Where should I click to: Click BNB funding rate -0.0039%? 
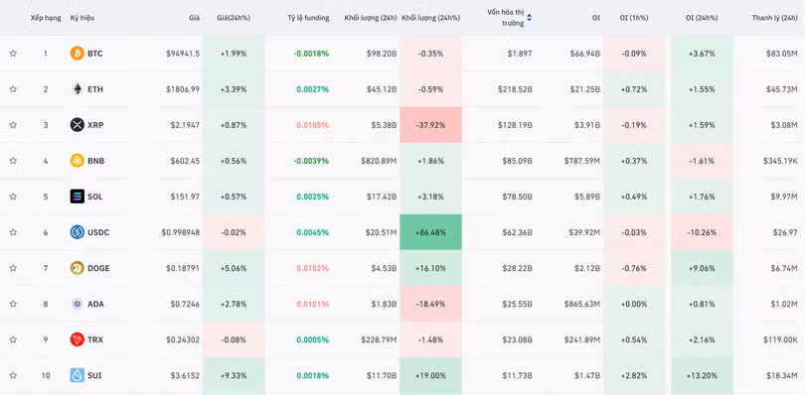click(312, 161)
